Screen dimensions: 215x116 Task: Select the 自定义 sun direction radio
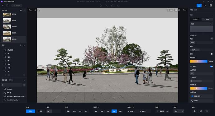pyautogui.click(x=192, y=101)
